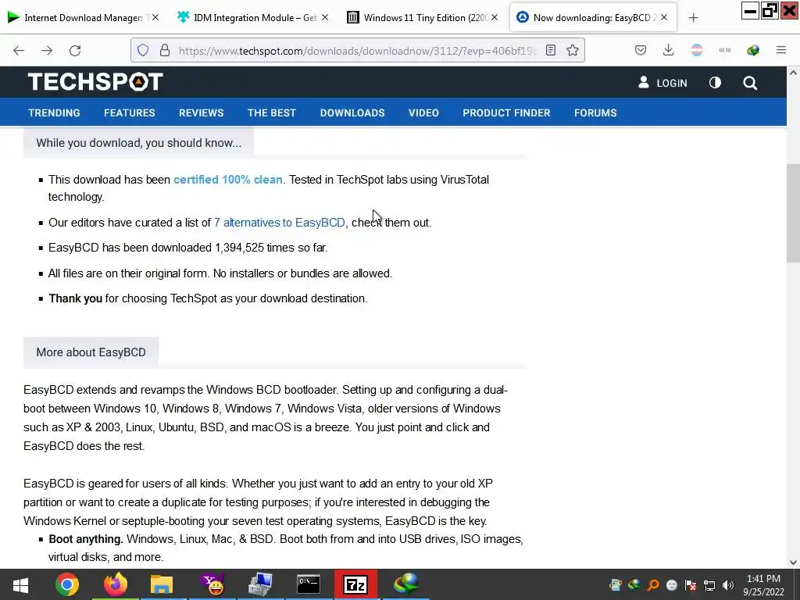
Task: Log in via the LOGIN button
Action: coord(662,83)
